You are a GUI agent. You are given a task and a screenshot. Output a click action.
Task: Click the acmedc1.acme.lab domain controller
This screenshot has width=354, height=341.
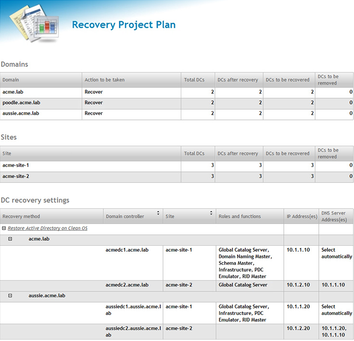click(x=127, y=250)
